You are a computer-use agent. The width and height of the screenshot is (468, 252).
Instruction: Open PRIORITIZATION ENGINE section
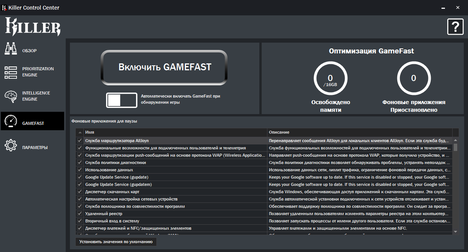click(x=32, y=72)
